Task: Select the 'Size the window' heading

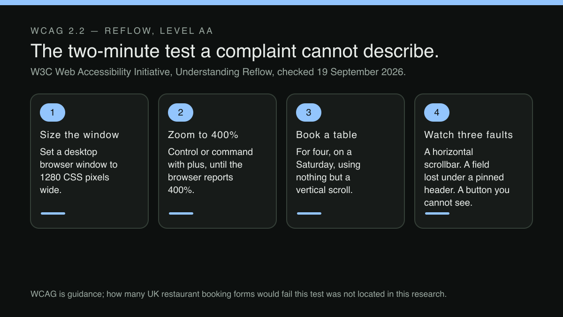Action: tap(80, 135)
